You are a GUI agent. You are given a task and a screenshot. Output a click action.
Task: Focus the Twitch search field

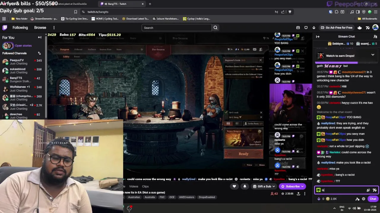point(177,28)
